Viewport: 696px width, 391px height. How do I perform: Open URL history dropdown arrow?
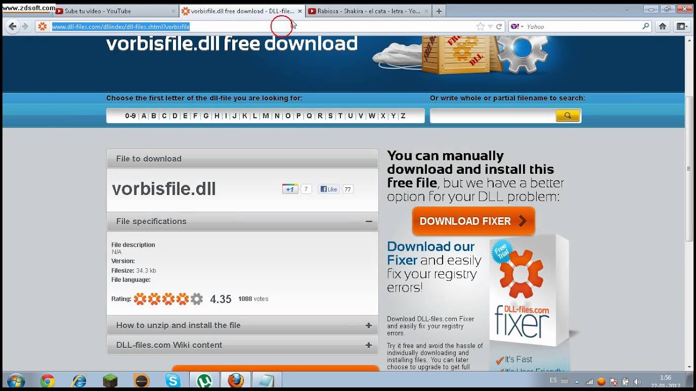[490, 26]
